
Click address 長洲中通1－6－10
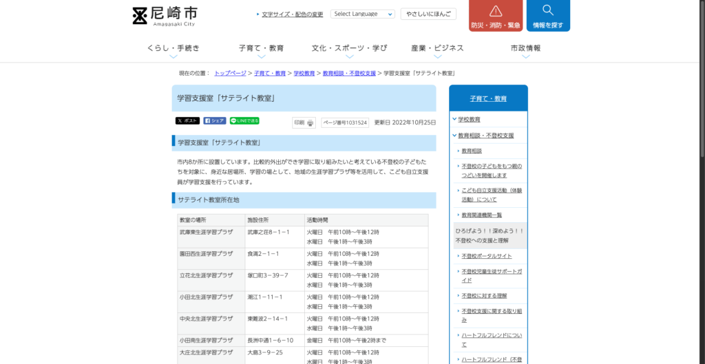(270, 340)
